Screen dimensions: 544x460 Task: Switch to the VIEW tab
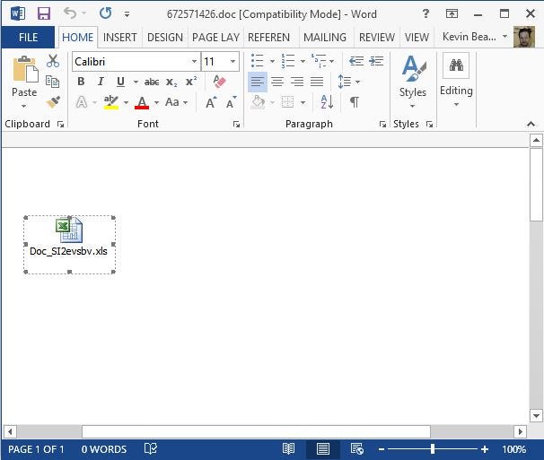[417, 37]
